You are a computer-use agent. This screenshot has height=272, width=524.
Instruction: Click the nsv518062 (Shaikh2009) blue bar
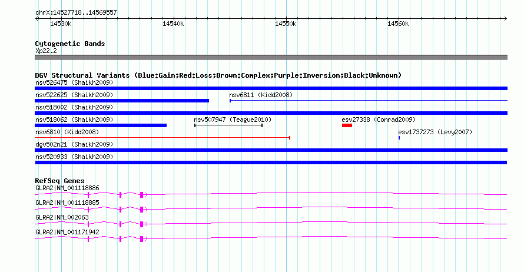tap(101, 125)
